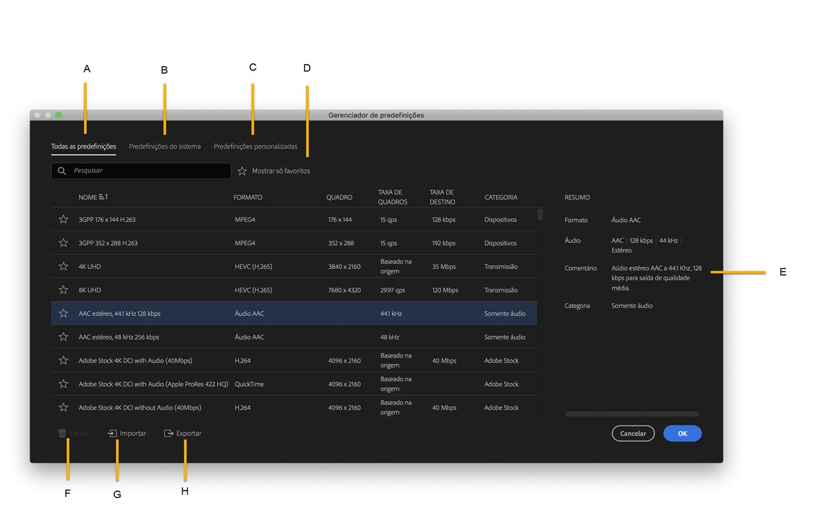
Task: Favorite the 3GPP 176 x 144 H.263 preset star
Action: 64,219
